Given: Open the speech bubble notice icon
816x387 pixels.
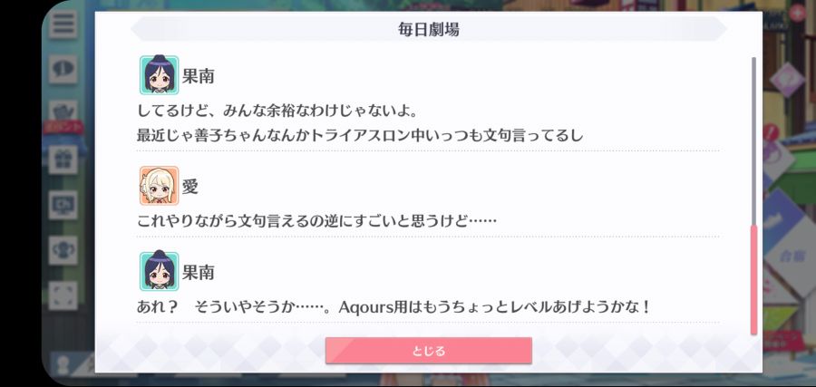Looking at the screenshot, I should click(63, 69).
